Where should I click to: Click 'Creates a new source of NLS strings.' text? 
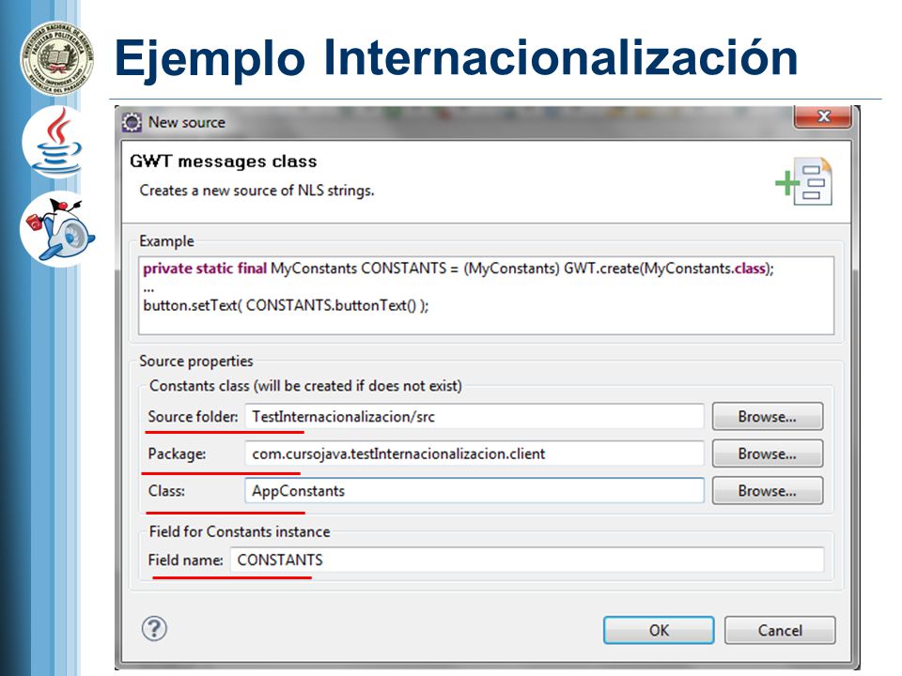[257, 191]
